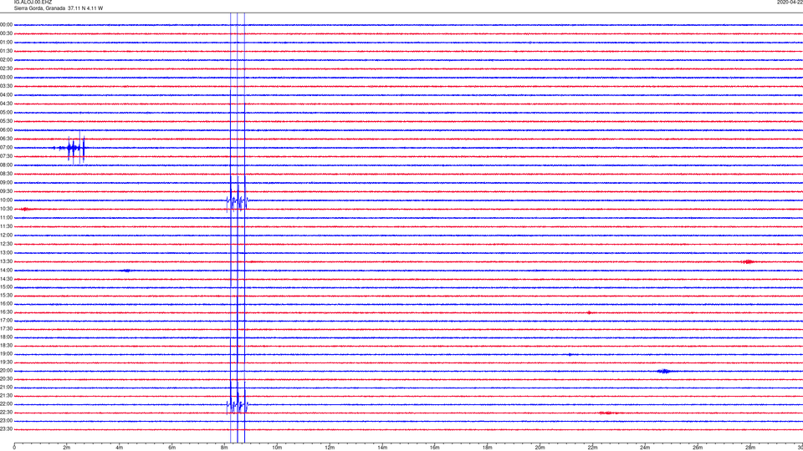Screen dimensions: 803x451
Task: Select the 17:00 trace time label
Action: pos(6,321)
